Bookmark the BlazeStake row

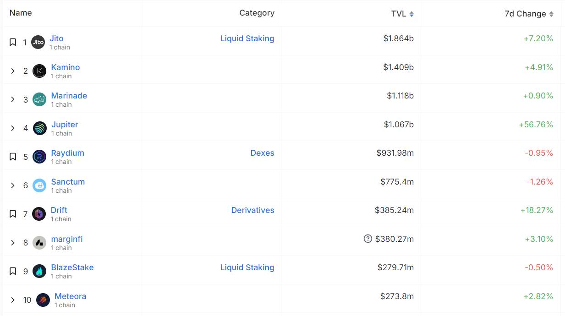[13, 271]
